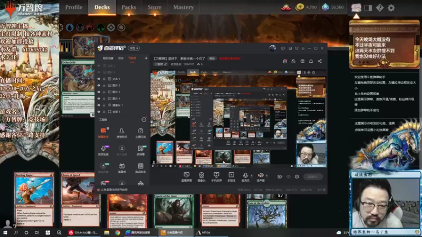Open the Windows Start menu
This screenshot has width=422, height=237.
(5, 232)
